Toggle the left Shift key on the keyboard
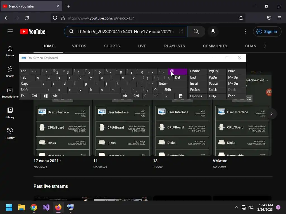The height and width of the screenshot is (214, 286). point(32,90)
